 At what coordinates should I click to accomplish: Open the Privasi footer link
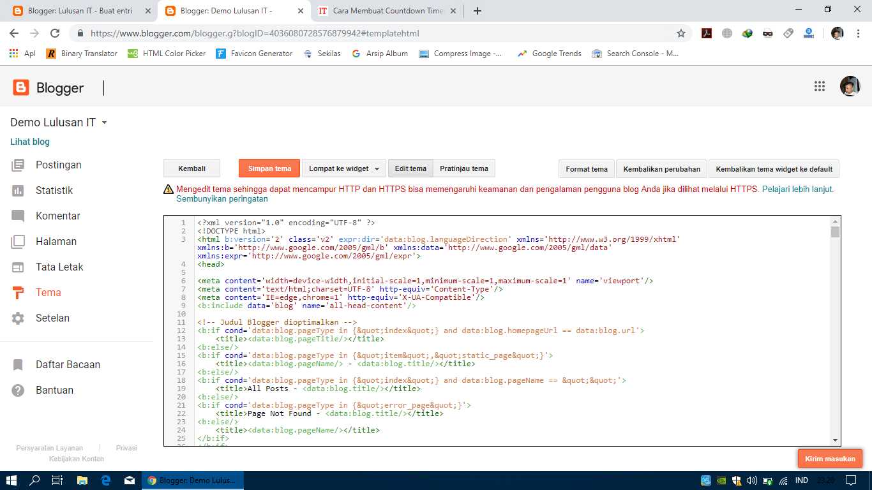(x=126, y=448)
